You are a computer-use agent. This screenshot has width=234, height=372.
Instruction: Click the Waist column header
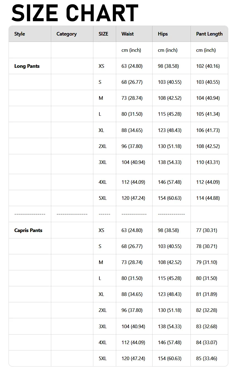pyautogui.click(x=127, y=34)
